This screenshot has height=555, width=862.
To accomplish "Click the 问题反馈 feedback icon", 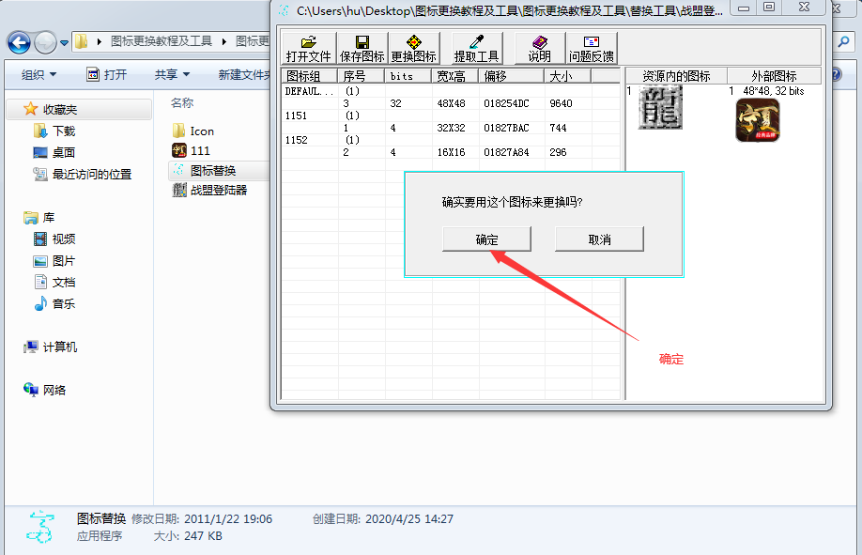I will point(591,49).
